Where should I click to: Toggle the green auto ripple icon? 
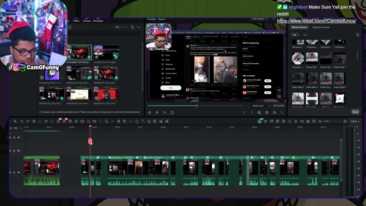point(266,121)
